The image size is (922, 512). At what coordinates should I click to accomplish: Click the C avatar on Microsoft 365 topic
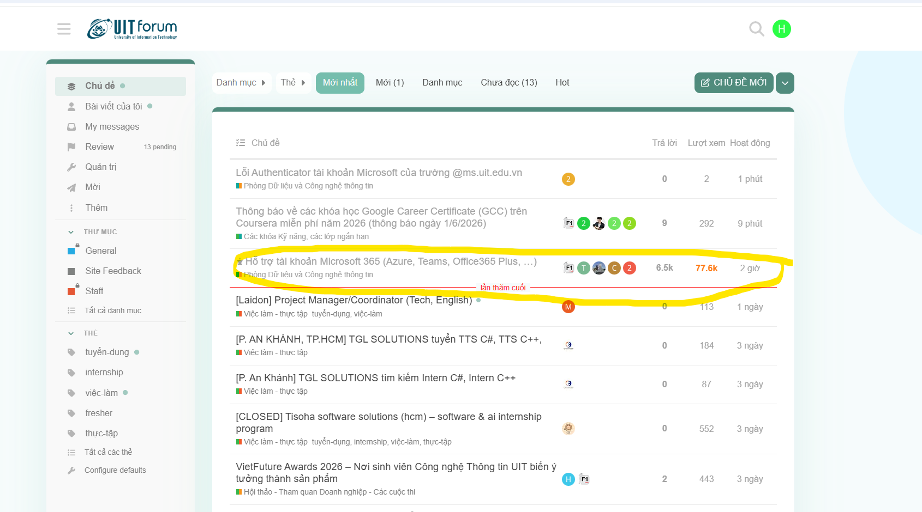[x=614, y=268]
